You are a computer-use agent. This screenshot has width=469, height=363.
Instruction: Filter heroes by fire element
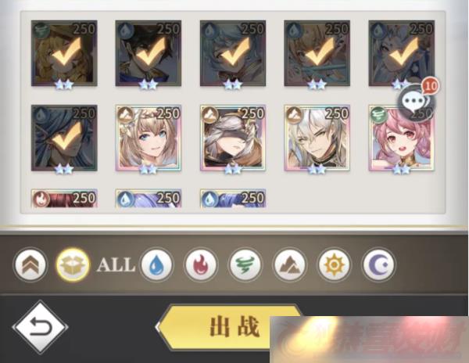pyautogui.click(x=201, y=265)
